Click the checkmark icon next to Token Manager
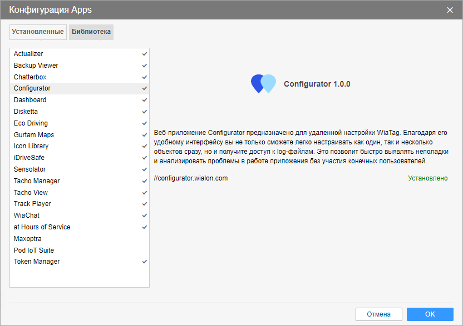This screenshot has width=463, height=326. coord(144,262)
